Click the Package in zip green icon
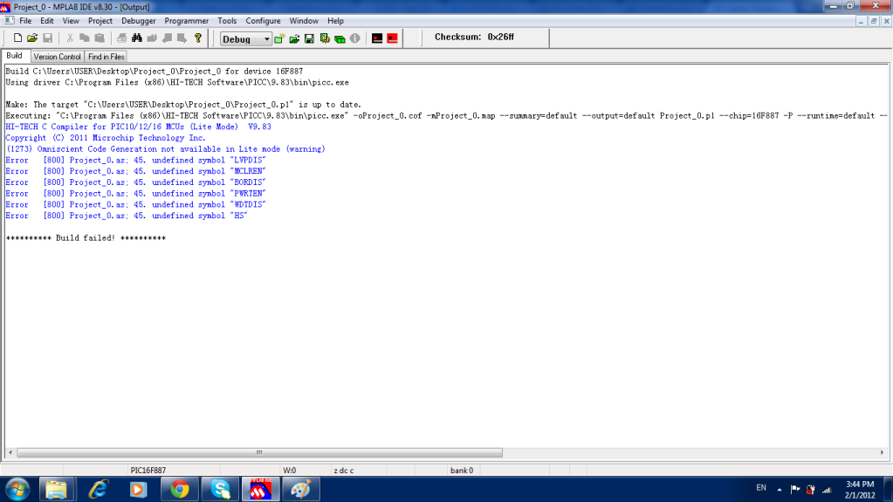The image size is (893, 502). point(340,38)
